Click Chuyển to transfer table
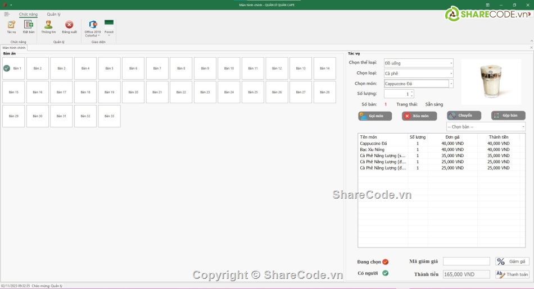The height and width of the screenshot is (289, 534). coord(464,115)
